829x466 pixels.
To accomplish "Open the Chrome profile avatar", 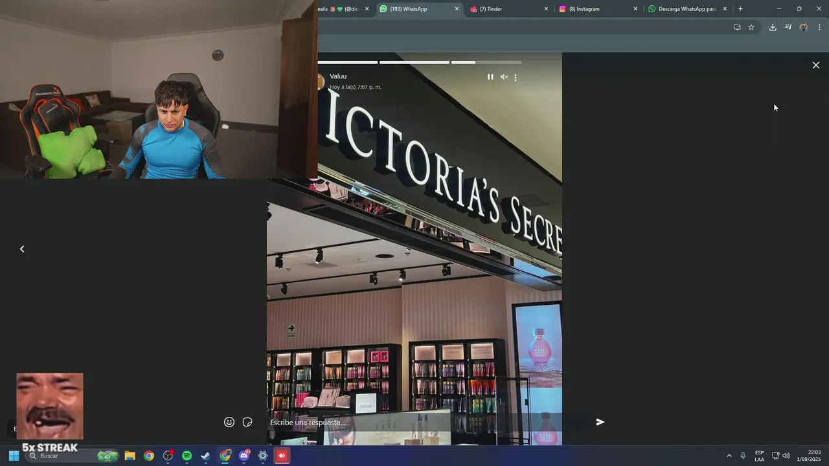I will pyautogui.click(x=804, y=27).
